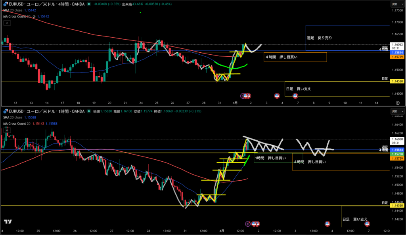Click the yellow 1.14520 price label on top chart
406x235 pixels.
[x=397, y=81]
